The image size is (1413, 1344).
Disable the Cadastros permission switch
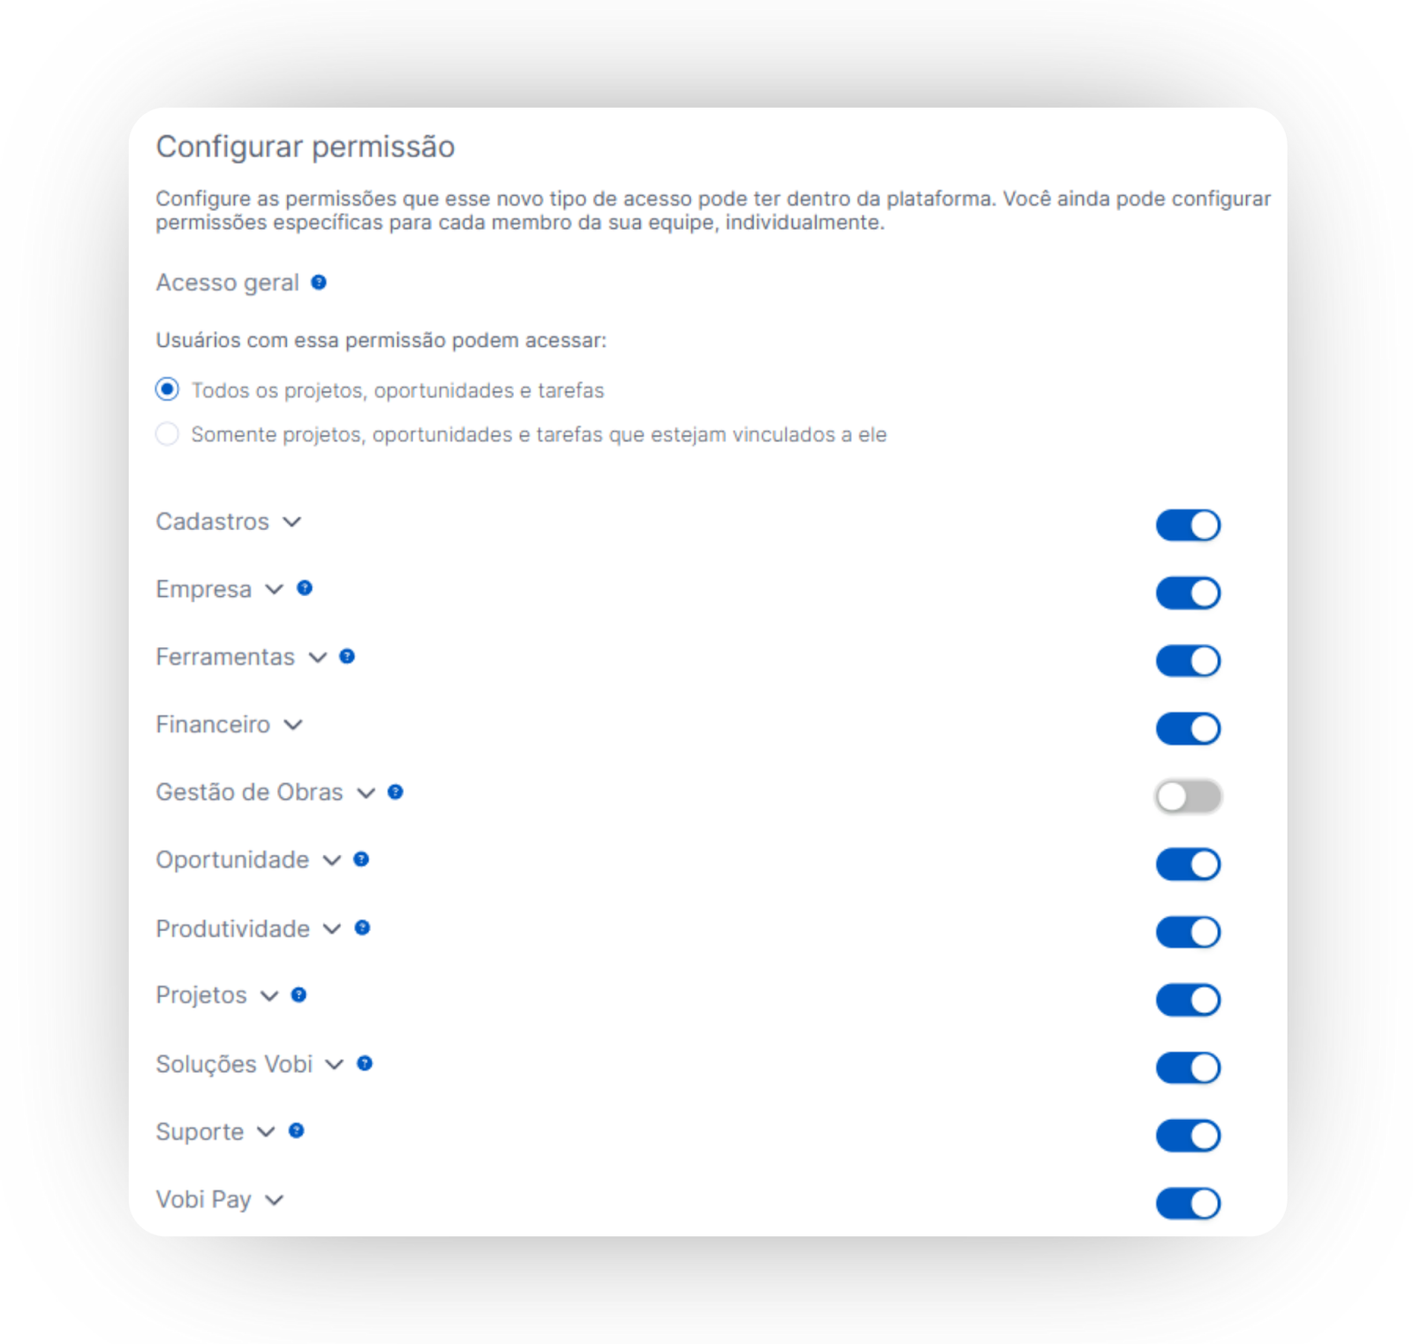(x=1188, y=525)
